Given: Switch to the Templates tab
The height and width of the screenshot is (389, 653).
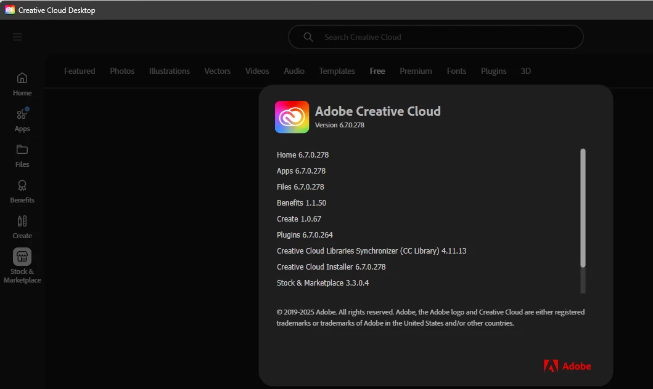Looking at the screenshot, I should (337, 71).
